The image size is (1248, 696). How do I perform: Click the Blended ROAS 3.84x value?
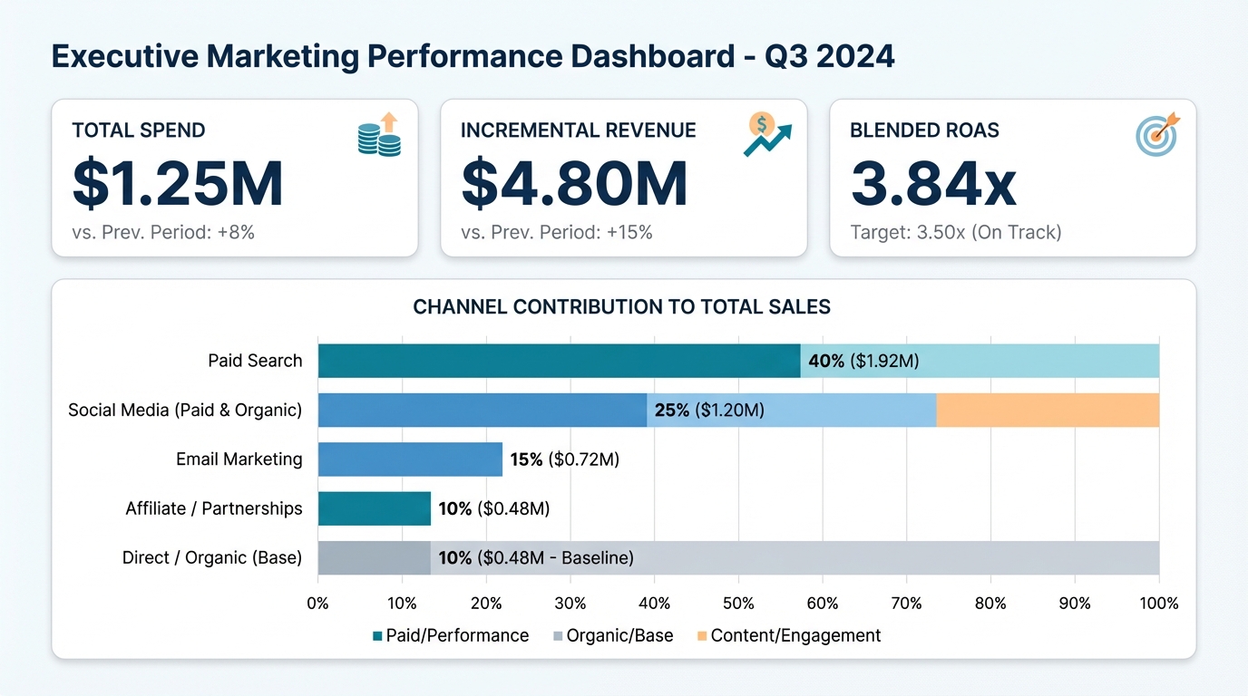(933, 183)
